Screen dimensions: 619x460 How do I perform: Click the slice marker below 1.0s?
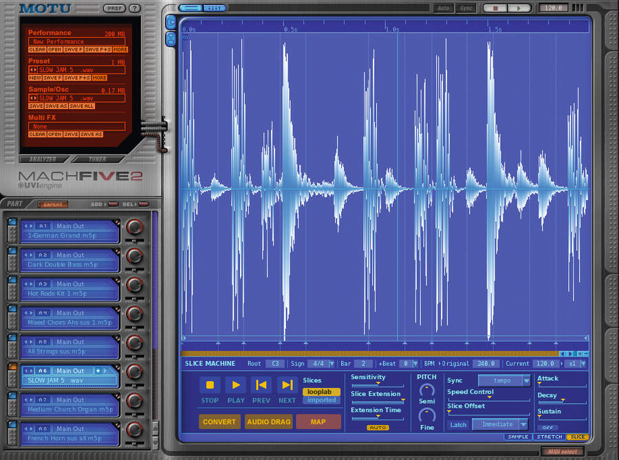coord(404,343)
